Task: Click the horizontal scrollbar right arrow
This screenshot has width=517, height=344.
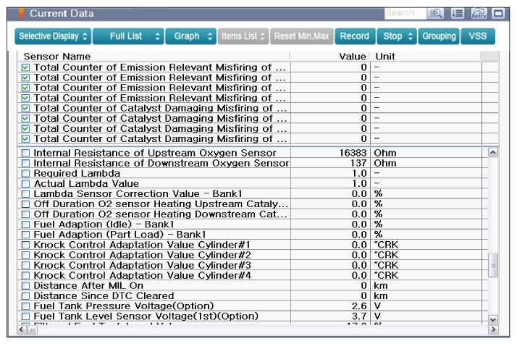Action: [493, 330]
